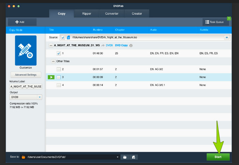Click the Volume Label input field
The width and height of the screenshot is (239, 165).
(26, 87)
